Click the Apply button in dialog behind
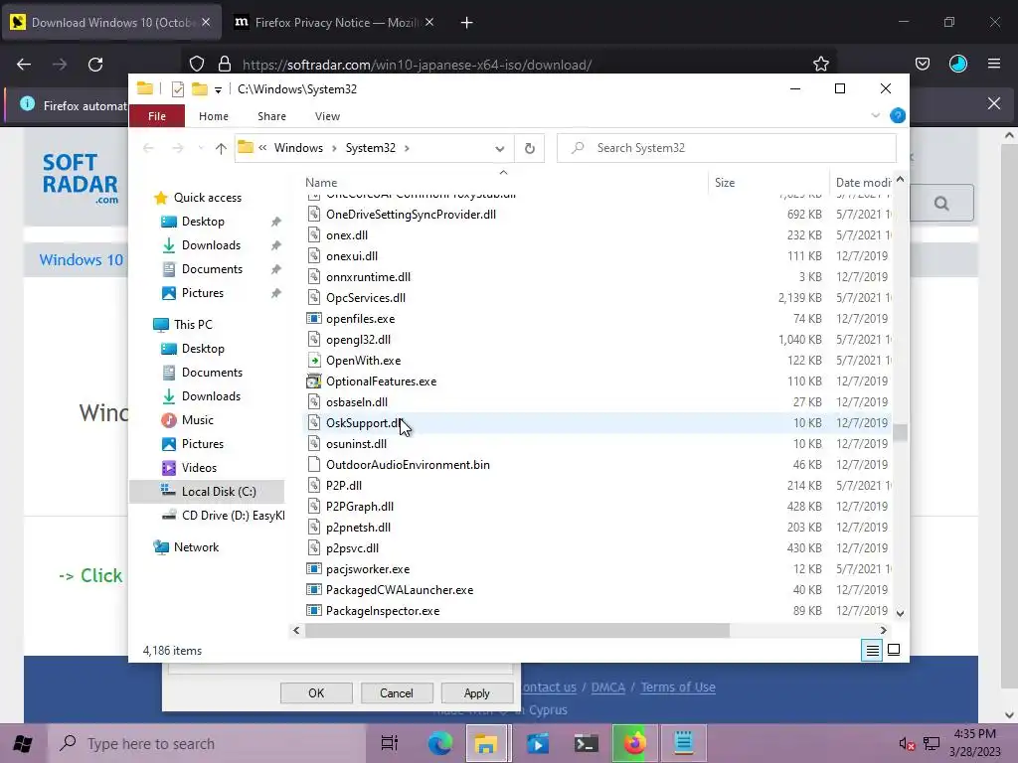This screenshot has height=763, width=1018. pos(476,692)
